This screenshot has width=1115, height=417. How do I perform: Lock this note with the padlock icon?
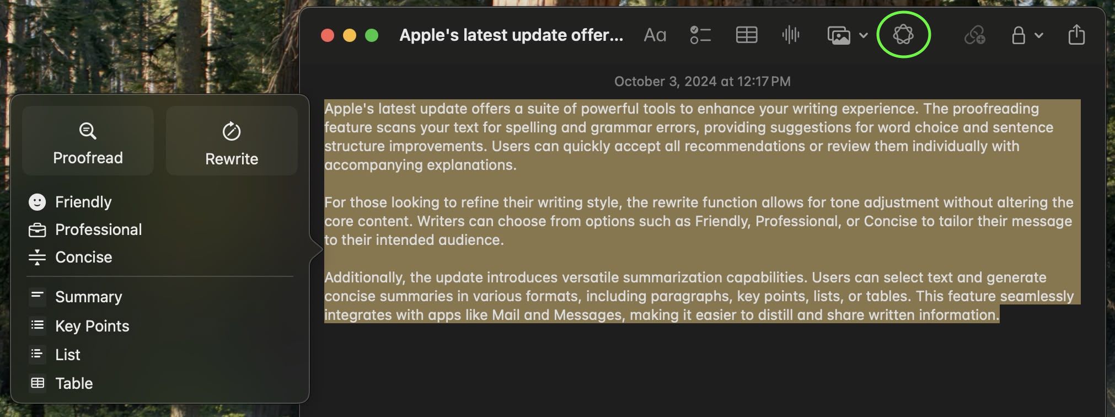click(1017, 35)
